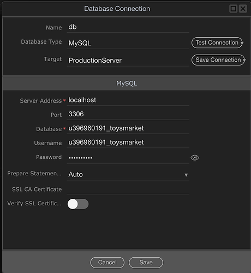Edit the Database name field
The image size is (251, 273).
pos(128,128)
